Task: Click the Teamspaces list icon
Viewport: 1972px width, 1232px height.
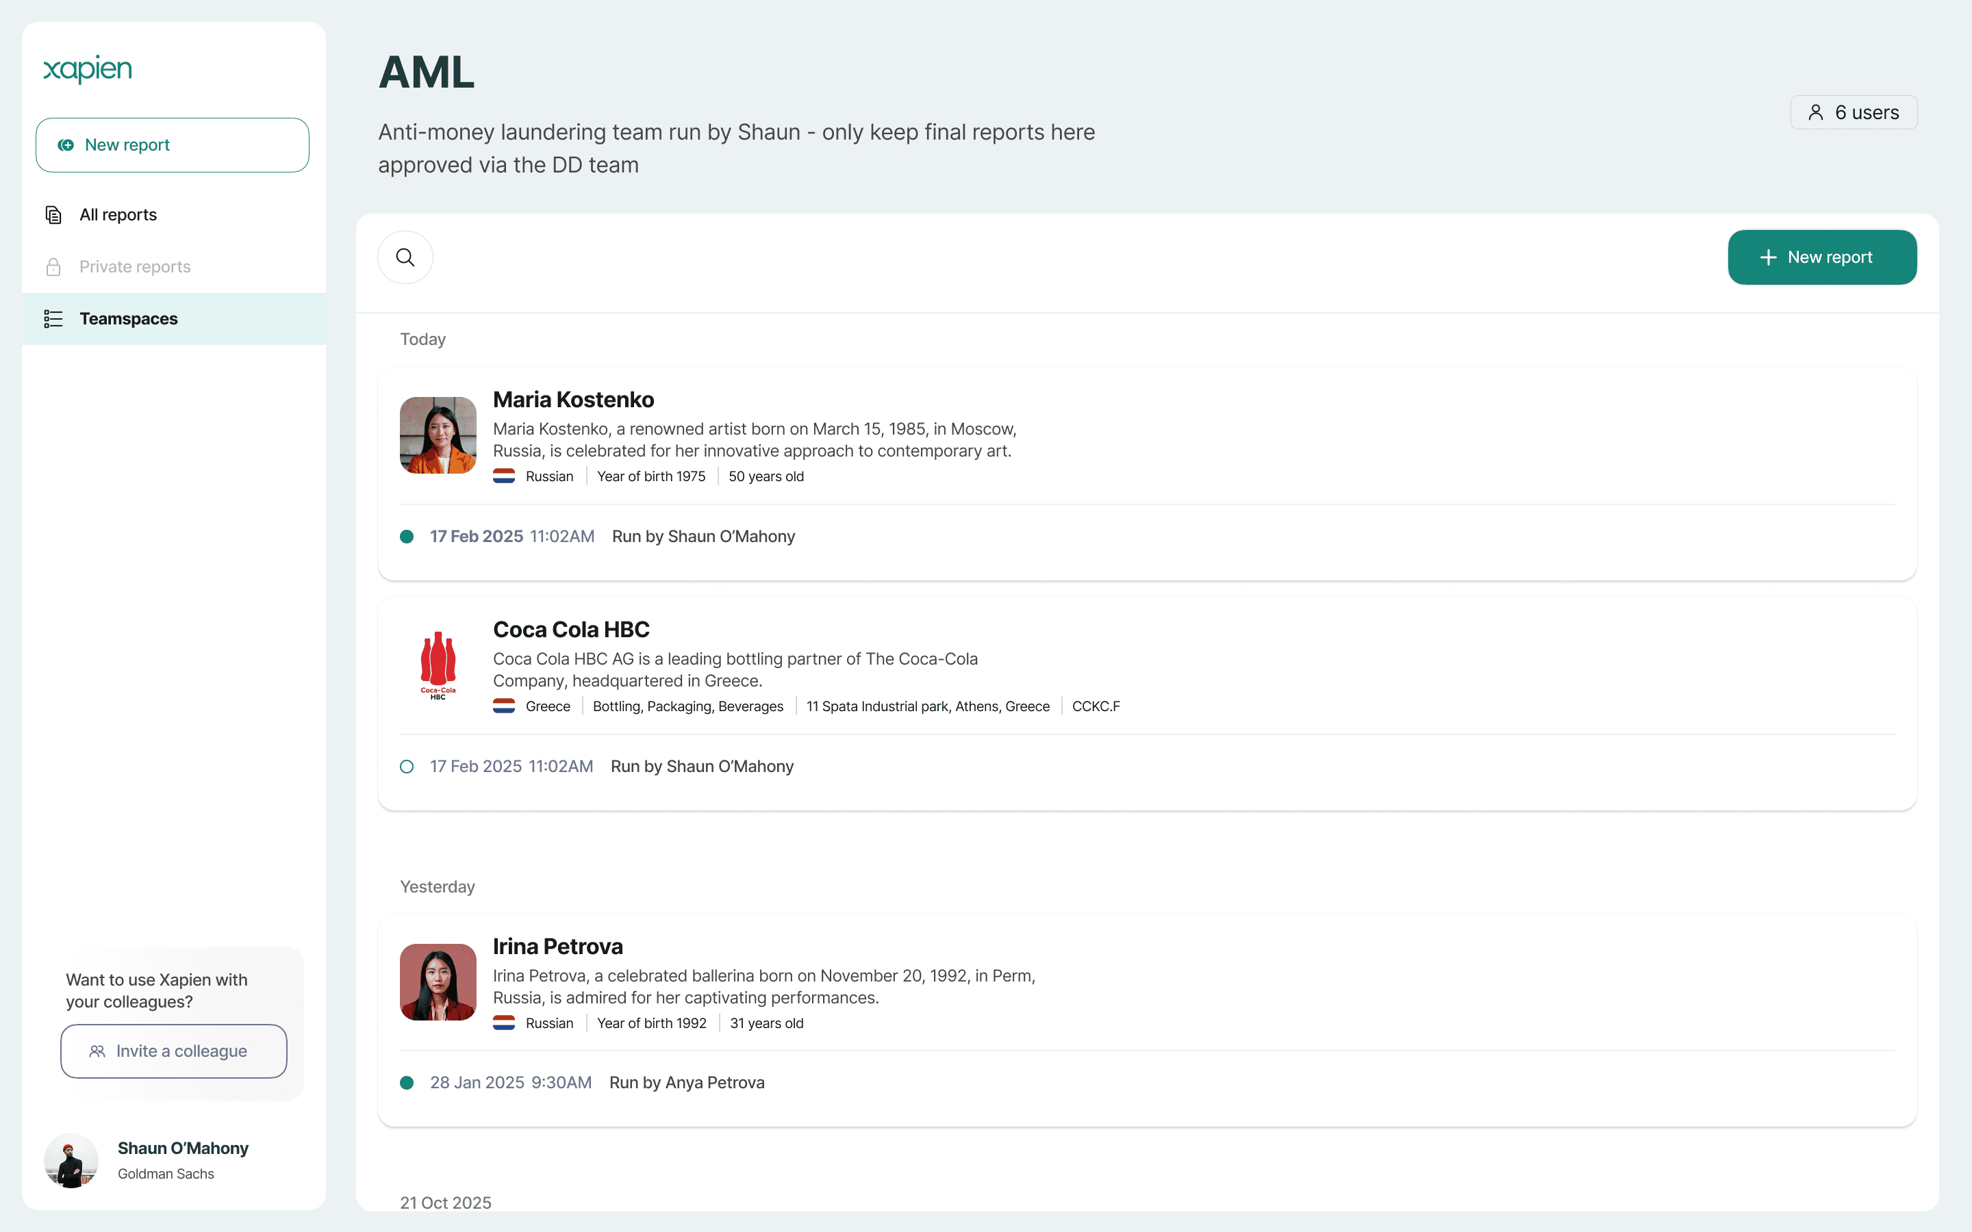Action: click(x=54, y=318)
